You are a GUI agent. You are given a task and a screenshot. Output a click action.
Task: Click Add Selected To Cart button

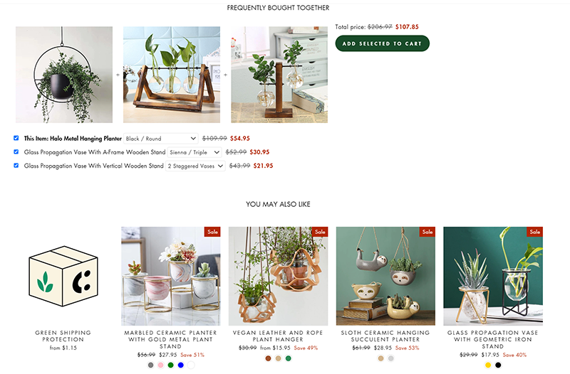(x=382, y=43)
